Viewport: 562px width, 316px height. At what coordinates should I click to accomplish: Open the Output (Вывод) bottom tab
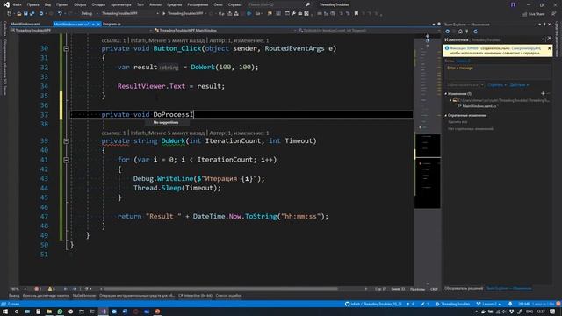[14, 296]
